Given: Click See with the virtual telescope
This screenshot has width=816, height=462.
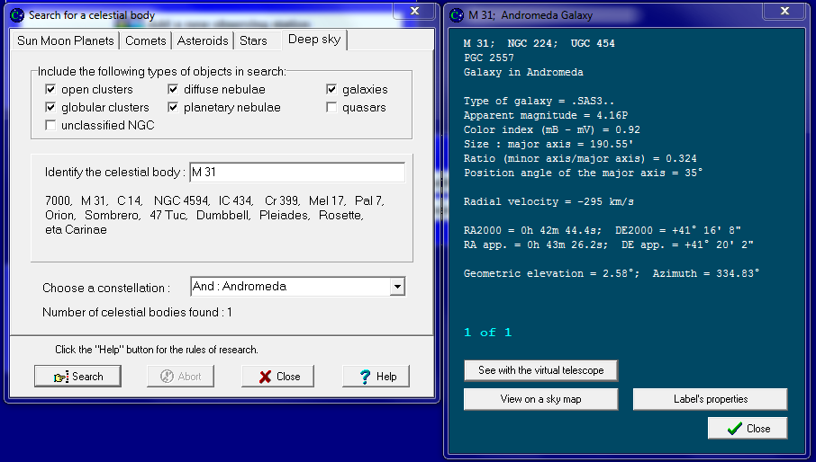Looking at the screenshot, I should pos(540,370).
